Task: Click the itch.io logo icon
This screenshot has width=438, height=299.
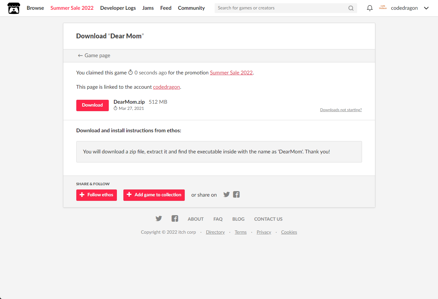Action: click(14, 8)
